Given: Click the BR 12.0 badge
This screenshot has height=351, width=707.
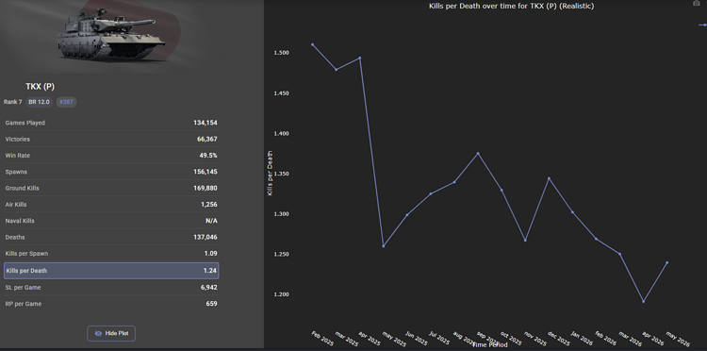Looking at the screenshot, I should 40,102.
